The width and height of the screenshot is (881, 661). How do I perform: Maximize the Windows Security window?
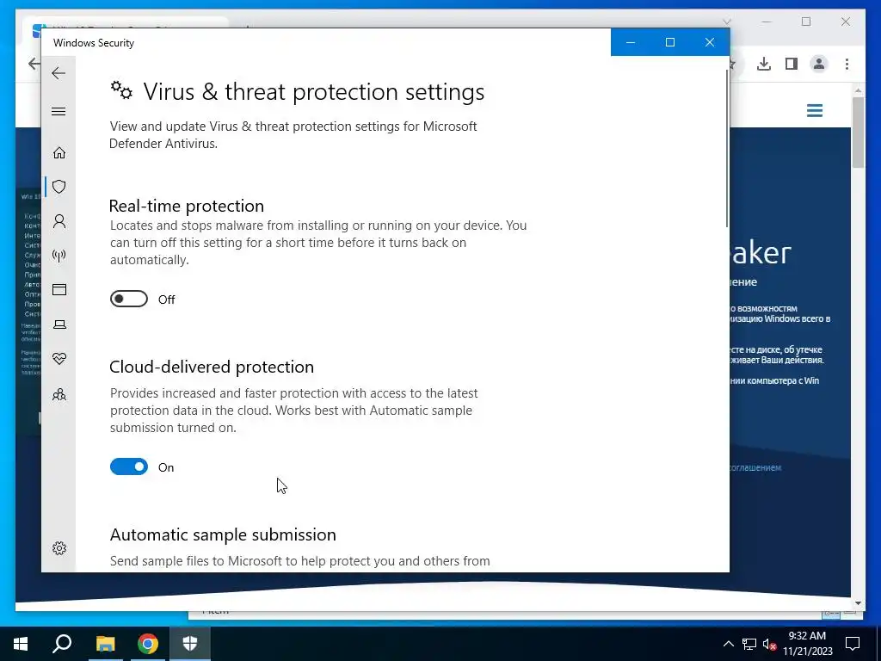(669, 42)
